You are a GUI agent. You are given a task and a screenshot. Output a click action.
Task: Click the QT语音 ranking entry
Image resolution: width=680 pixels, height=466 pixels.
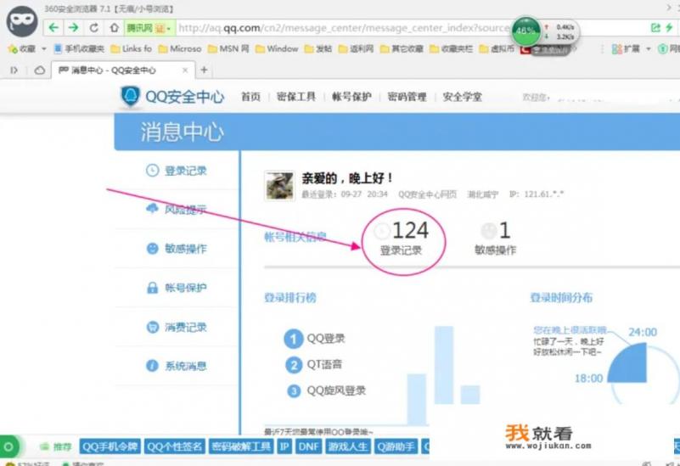point(313,364)
